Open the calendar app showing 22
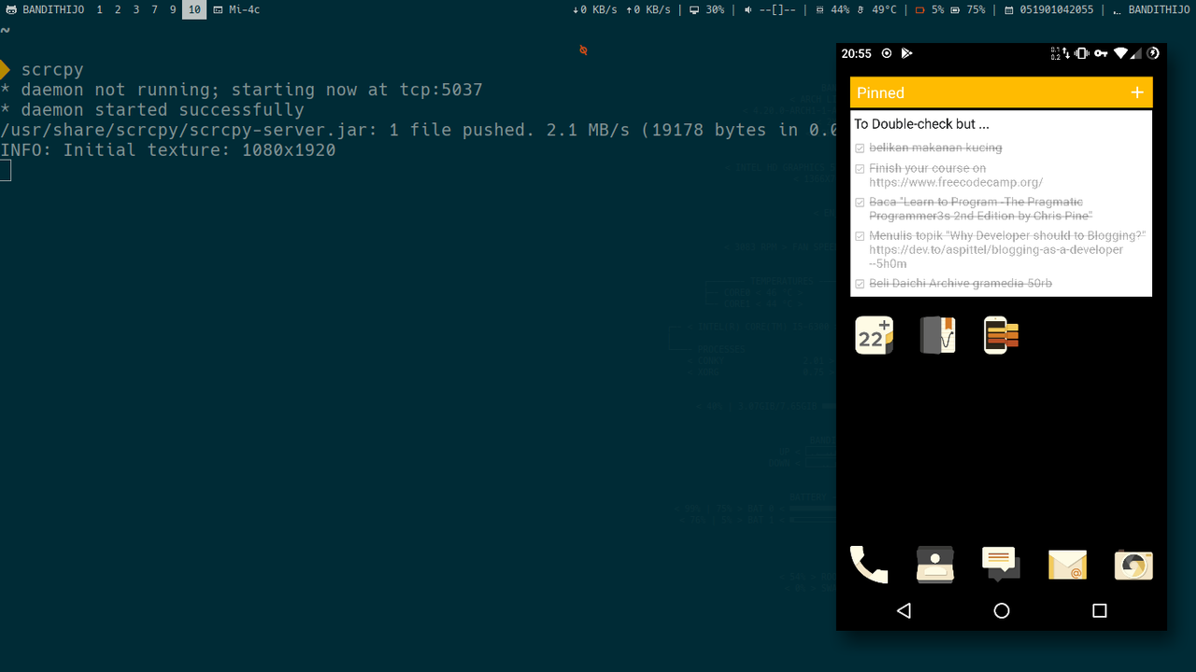This screenshot has height=672, width=1196. click(x=874, y=336)
